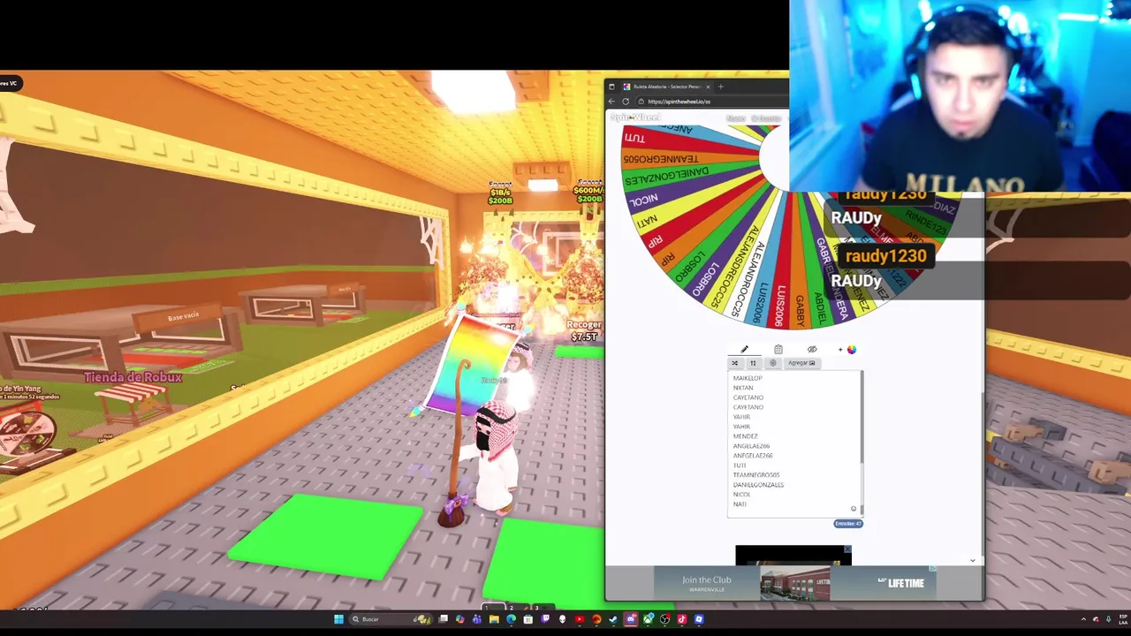Collapse the bottom ad with chevron
Screen dimensions: 1131x636
pyautogui.click(x=973, y=560)
